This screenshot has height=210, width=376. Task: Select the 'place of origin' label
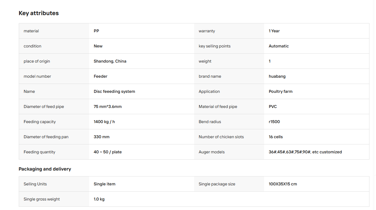[x=37, y=61]
